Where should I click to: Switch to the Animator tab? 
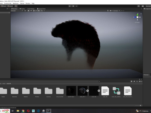[31, 9]
